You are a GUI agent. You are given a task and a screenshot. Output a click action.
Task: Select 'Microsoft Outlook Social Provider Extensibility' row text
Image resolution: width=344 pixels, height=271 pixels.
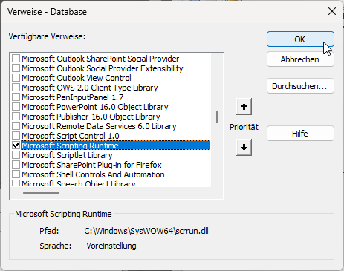coord(103,68)
